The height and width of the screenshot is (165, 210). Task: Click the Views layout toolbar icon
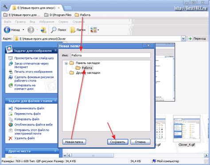(x=93, y=30)
